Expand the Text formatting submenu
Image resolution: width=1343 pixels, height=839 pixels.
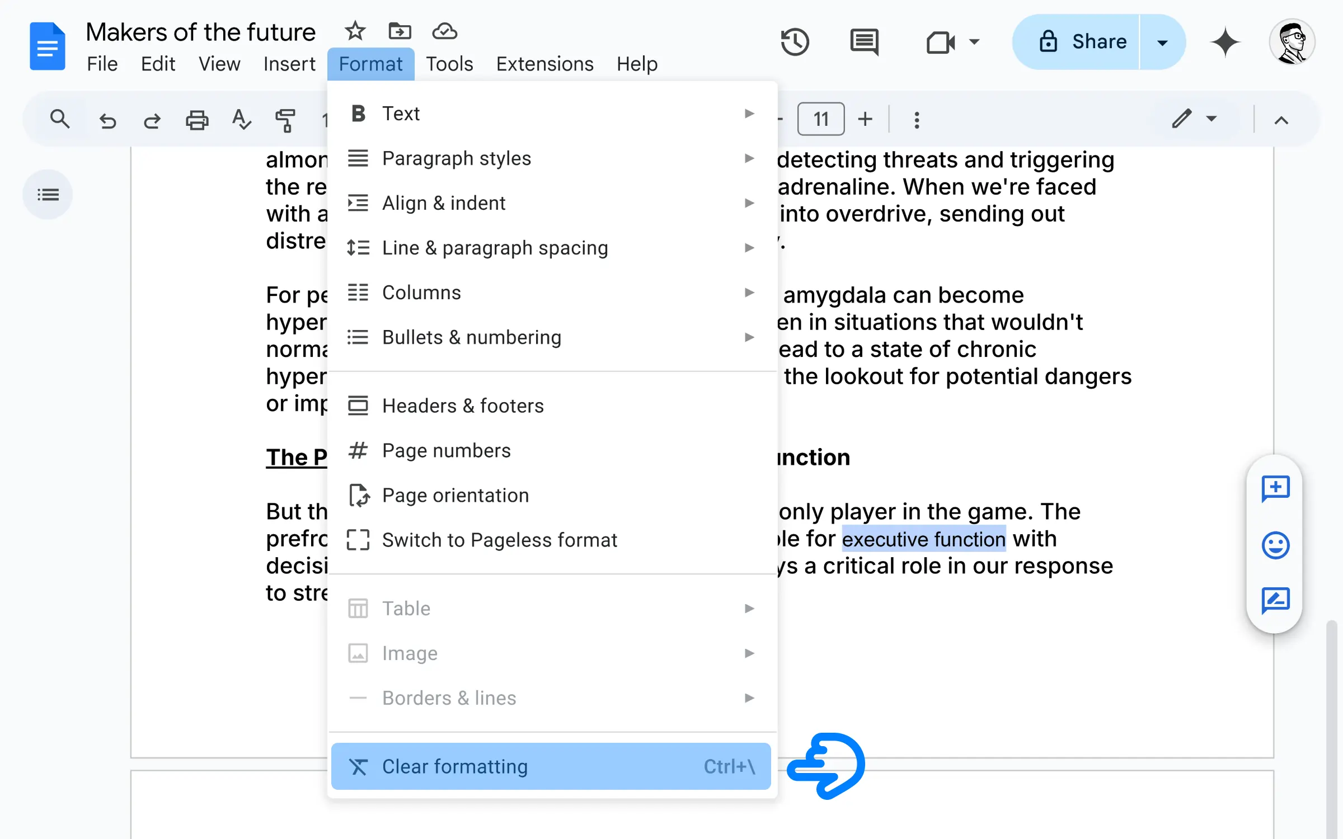click(552, 113)
